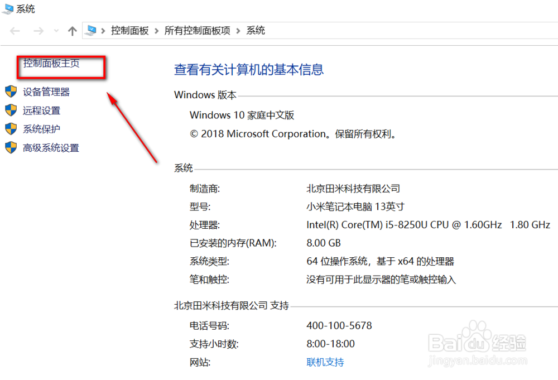The image size is (558, 380).
Task: Go up one level with up arrow
Action: tap(72, 31)
